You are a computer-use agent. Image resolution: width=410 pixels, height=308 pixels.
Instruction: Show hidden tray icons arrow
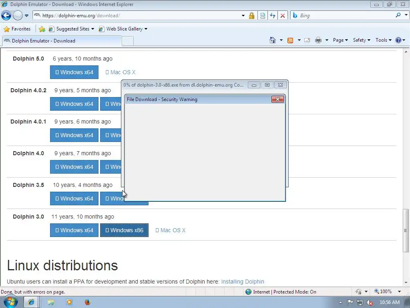(x=340, y=302)
